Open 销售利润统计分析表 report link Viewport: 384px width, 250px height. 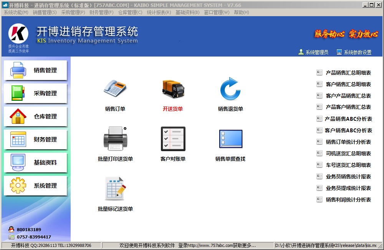(x=348, y=200)
